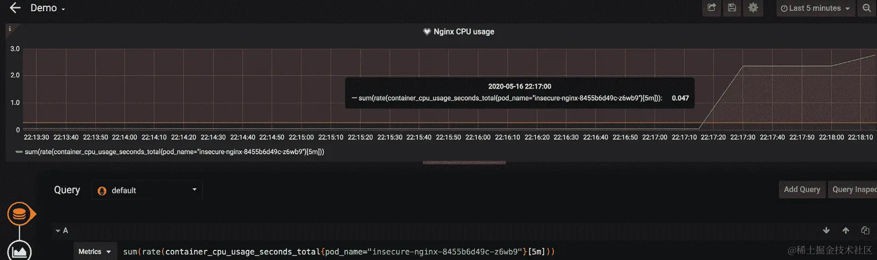Click the panel info 'i' corner icon
The height and width of the screenshot is (260, 877).
point(10,29)
